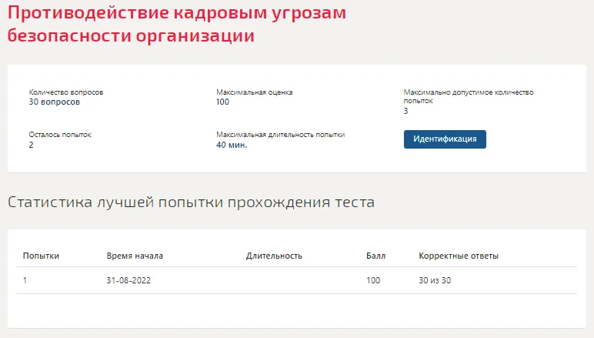Click the Время начала column header

(135, 256)
